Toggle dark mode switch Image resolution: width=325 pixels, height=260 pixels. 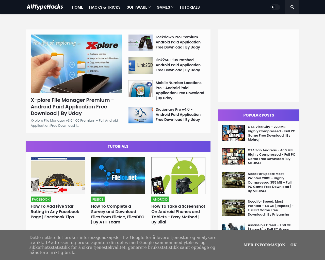(x=275, y=7)
